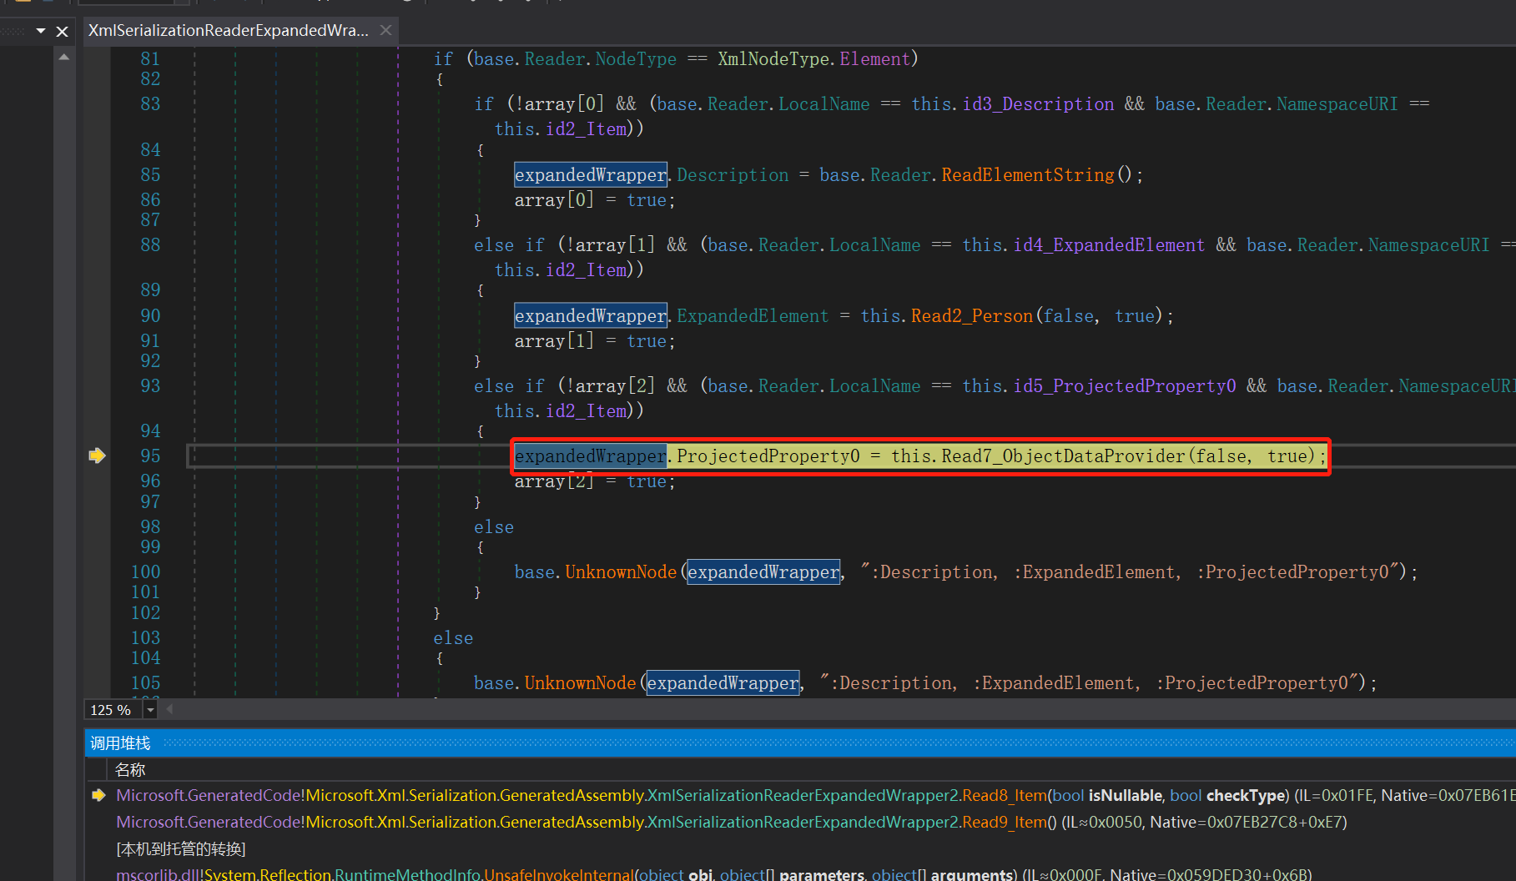Click inside the 125 % zoom level field
The image size is (1516, 881).
point(112,710)
